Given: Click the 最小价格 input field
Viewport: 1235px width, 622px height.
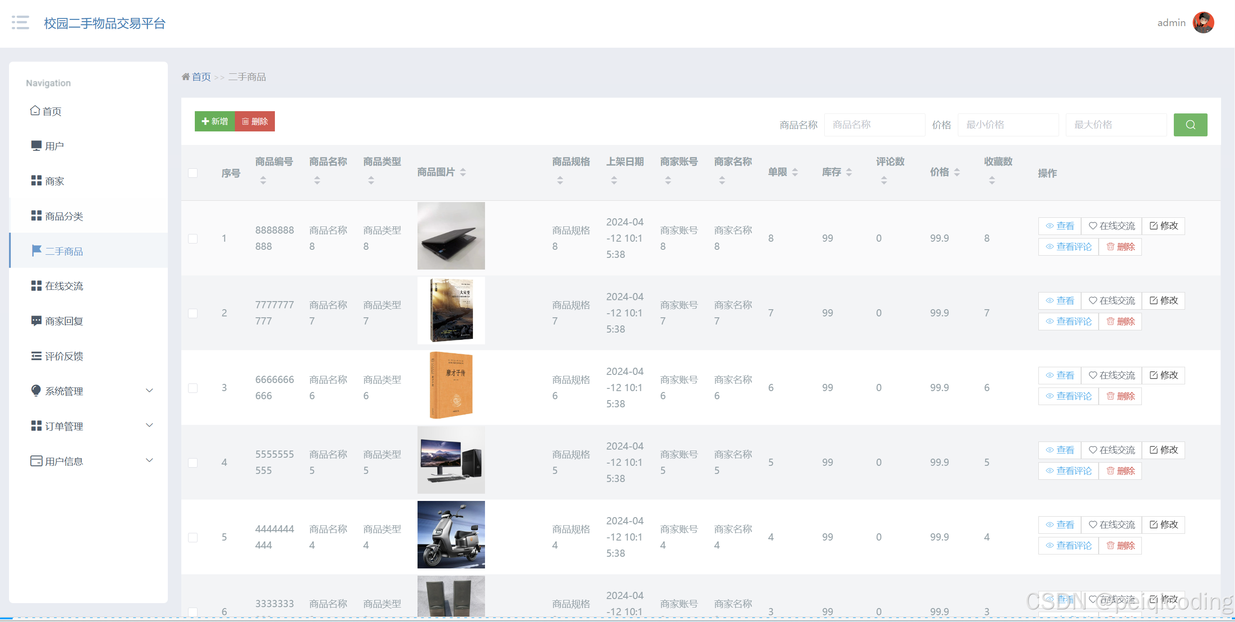Looking at the screenshot, I should click(1008, 125).
